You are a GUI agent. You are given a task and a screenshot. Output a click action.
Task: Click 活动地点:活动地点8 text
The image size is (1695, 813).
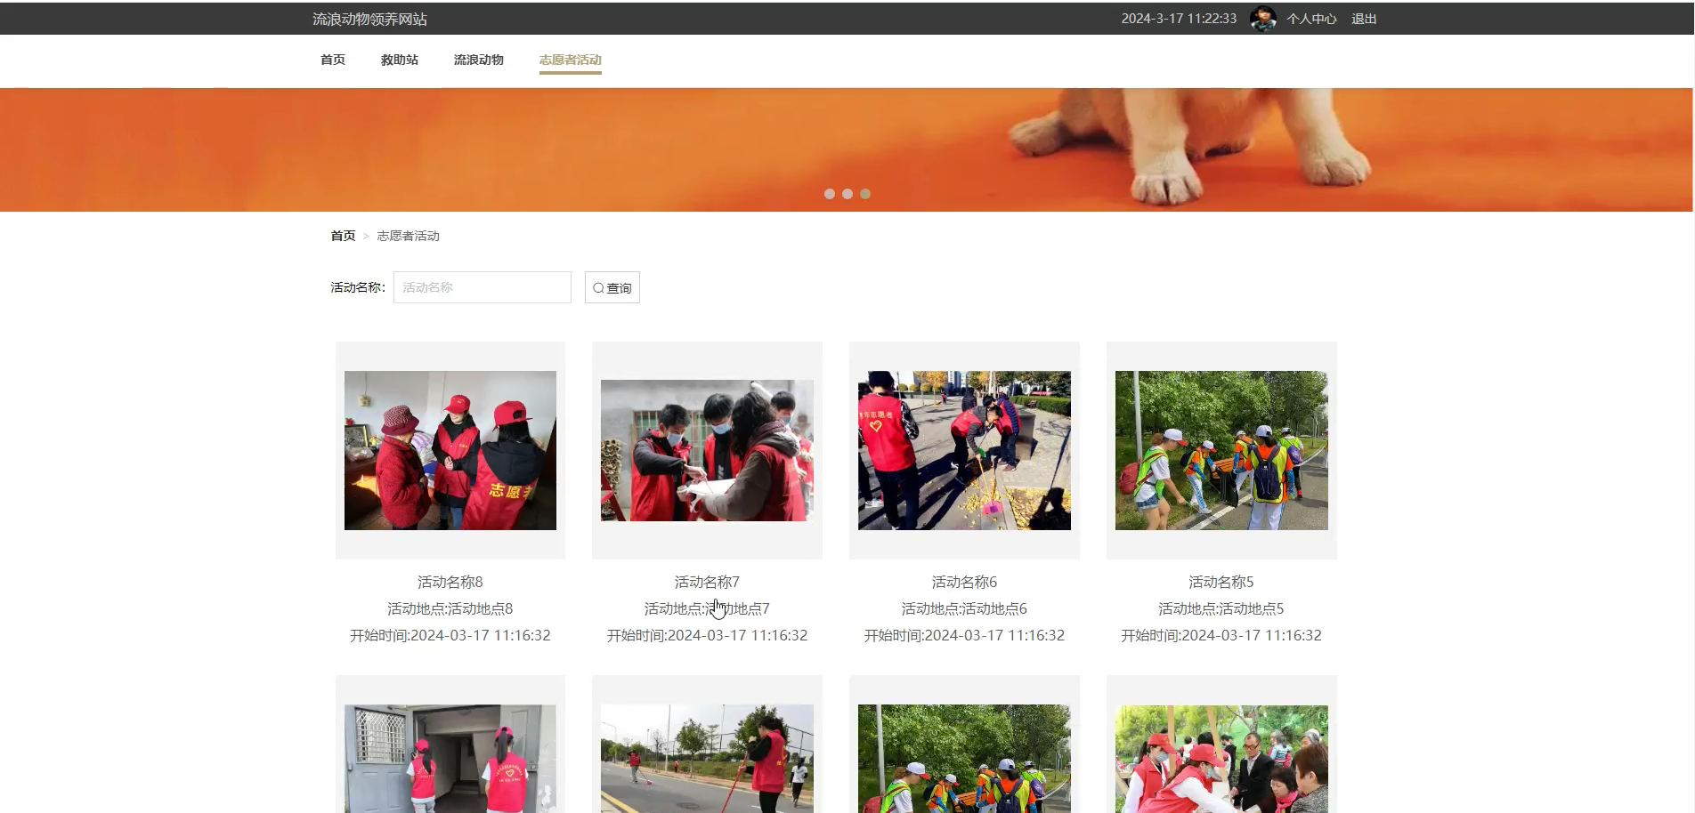[450, 608]
